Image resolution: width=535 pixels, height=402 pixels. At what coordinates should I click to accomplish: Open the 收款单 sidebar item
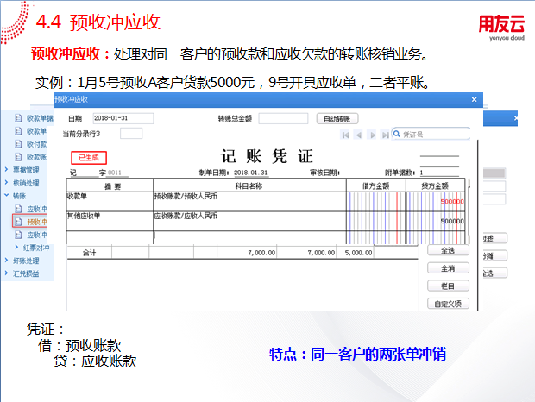click(36, 131)
